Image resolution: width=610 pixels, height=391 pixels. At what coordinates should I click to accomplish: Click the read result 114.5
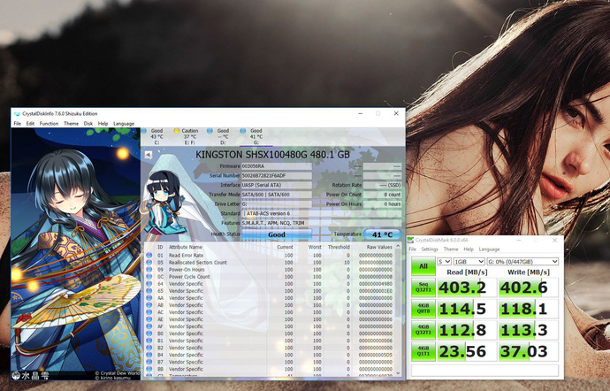point(466,310)
